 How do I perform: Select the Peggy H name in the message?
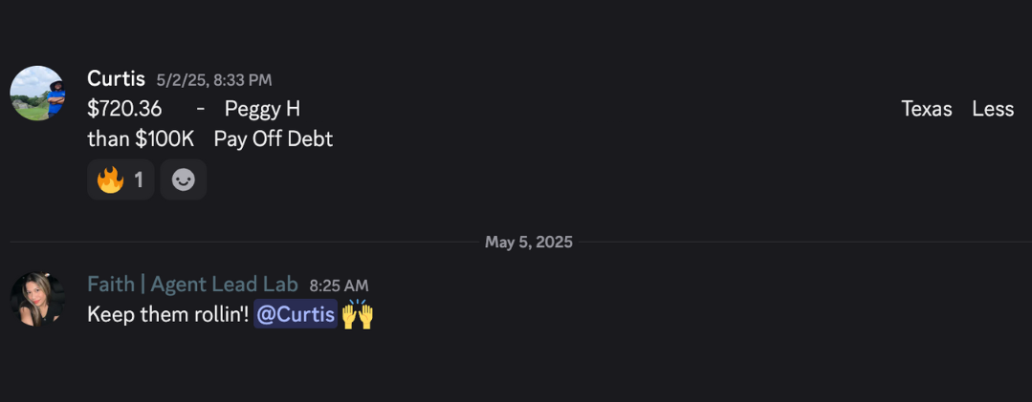point(263,109)
